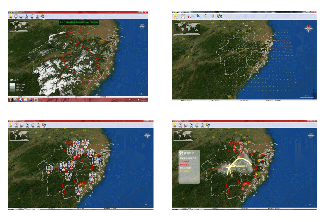Open Internet Explorer from the Windows taskbar
336x222 pixels.
[15, 100]
